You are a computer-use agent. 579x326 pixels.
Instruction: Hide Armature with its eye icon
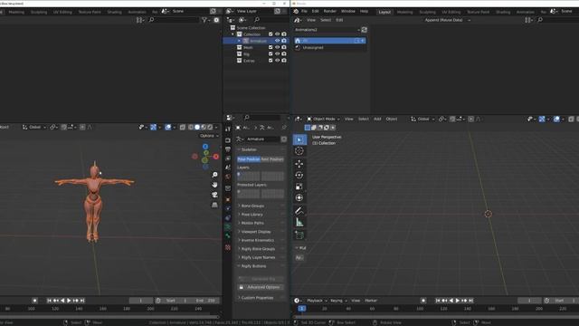click(277, 41)
